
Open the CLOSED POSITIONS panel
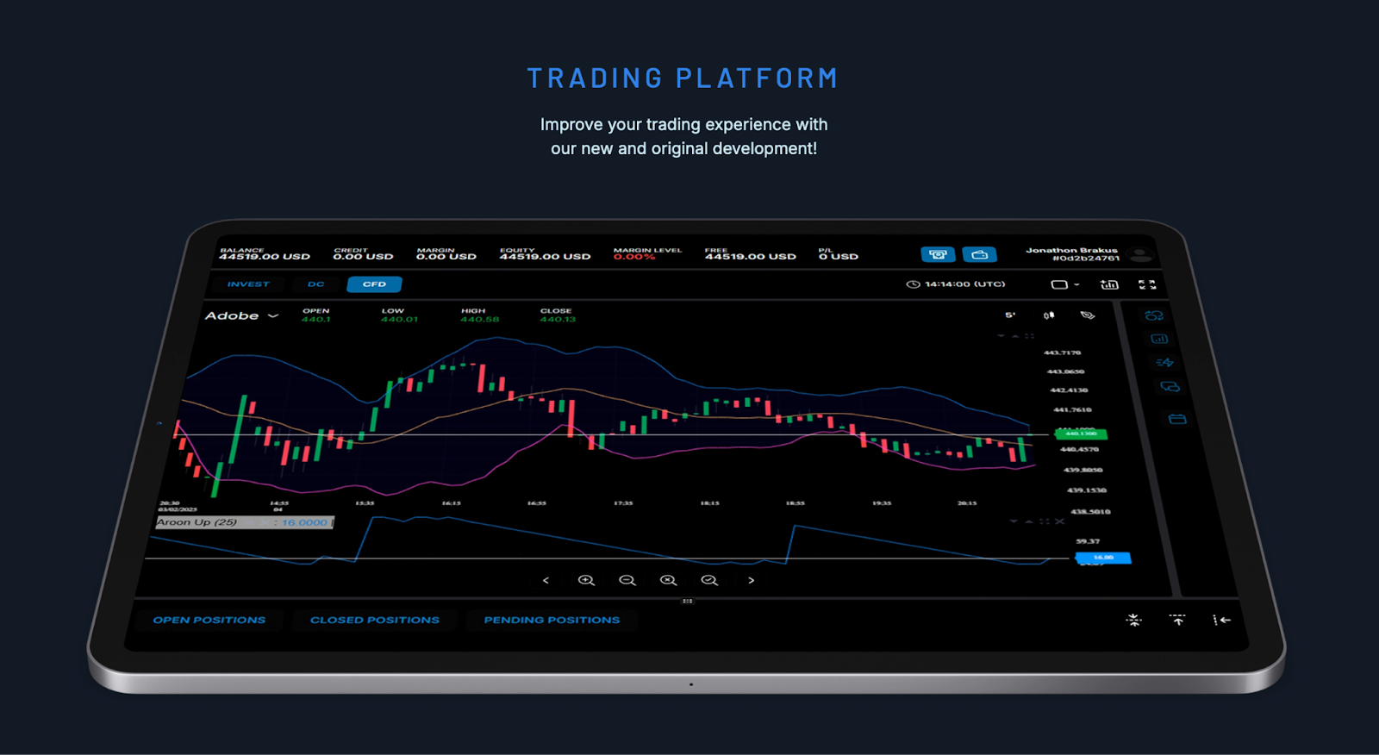tap(374, 620)
